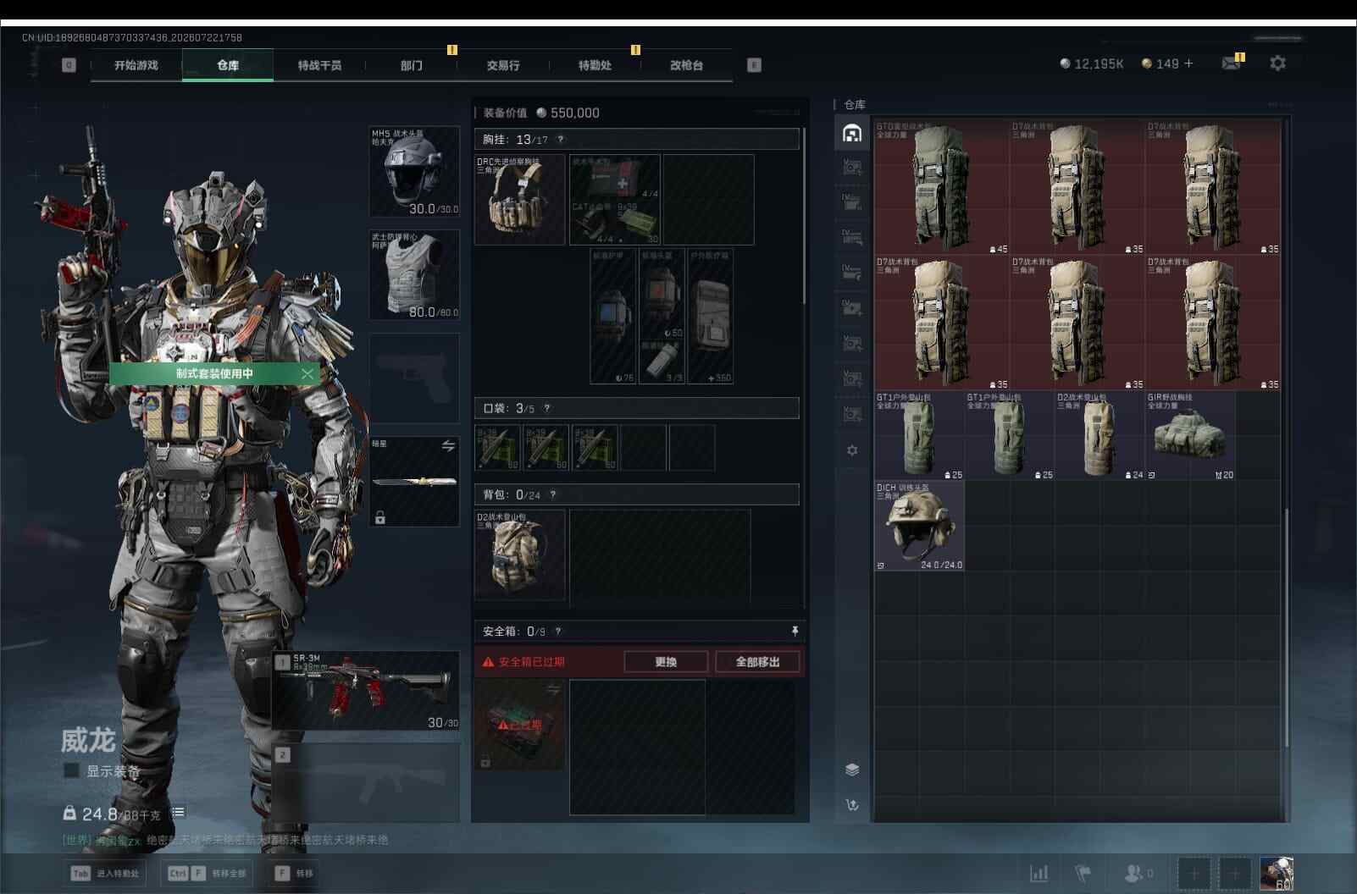The image size is (1357, 894).
Task: Show help for 安全箱 safe box capacity
Action: click(557, 632)
